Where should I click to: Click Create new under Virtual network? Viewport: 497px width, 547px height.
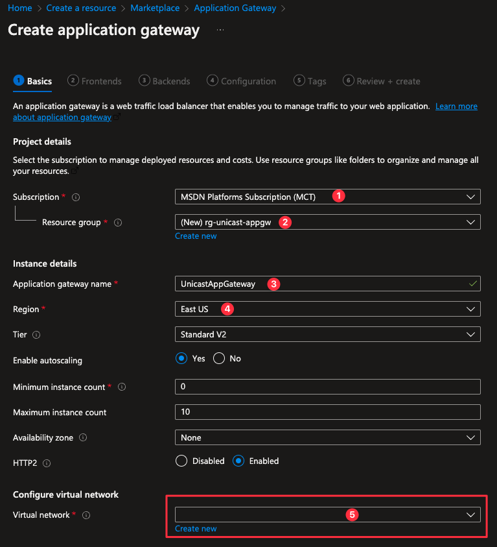coord(196,529)
